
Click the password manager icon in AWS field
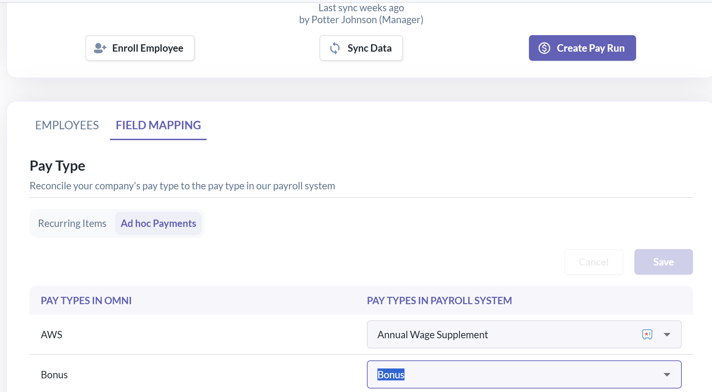(647, 334)
